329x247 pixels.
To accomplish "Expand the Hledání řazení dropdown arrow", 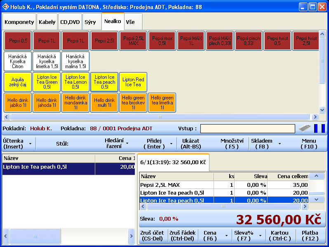I will coord(127,144).
